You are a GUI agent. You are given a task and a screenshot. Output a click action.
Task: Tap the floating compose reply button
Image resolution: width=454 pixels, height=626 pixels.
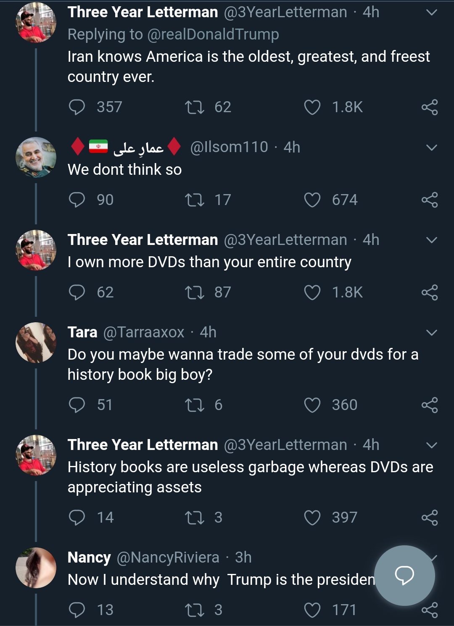404,575
